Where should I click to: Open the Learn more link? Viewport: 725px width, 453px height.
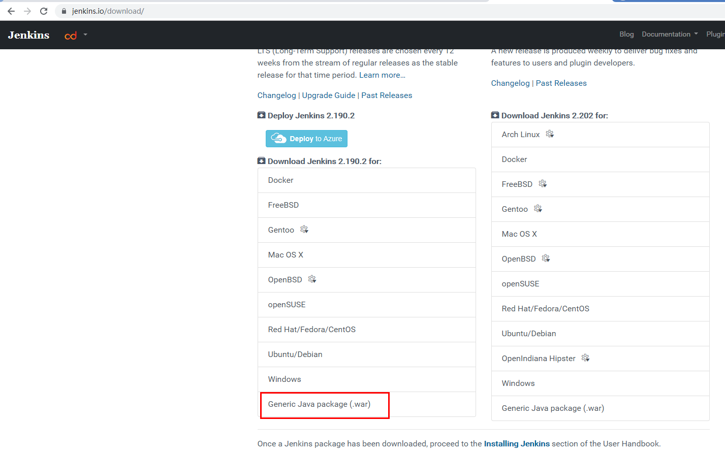382,75
